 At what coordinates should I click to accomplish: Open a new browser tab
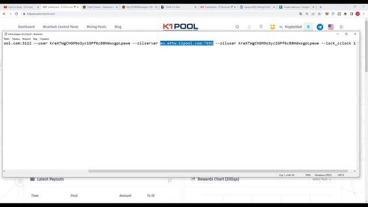coord(321,7)
